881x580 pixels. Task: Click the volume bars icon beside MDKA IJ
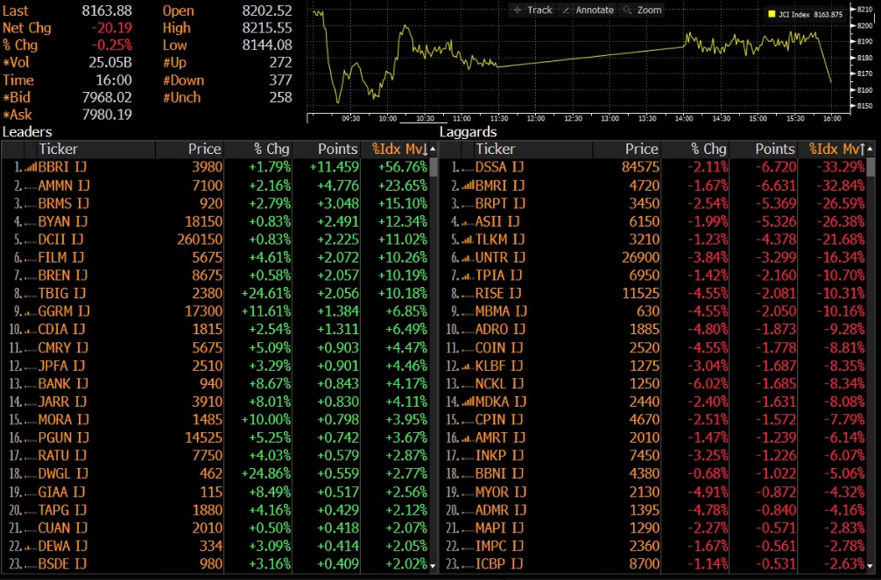tap(467, 402)
